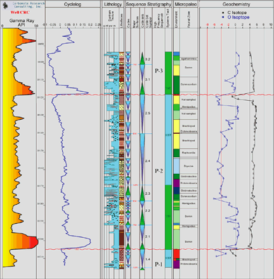Select the Cyclelog track header
The image size is (274, 279).
coord(72,4)
